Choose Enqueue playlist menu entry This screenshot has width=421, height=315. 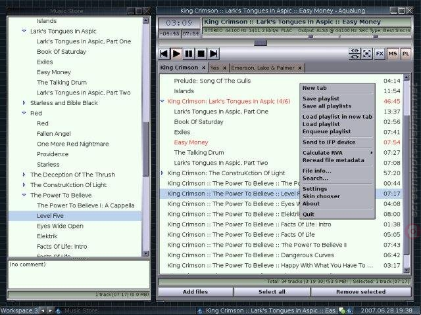point(326,131)
